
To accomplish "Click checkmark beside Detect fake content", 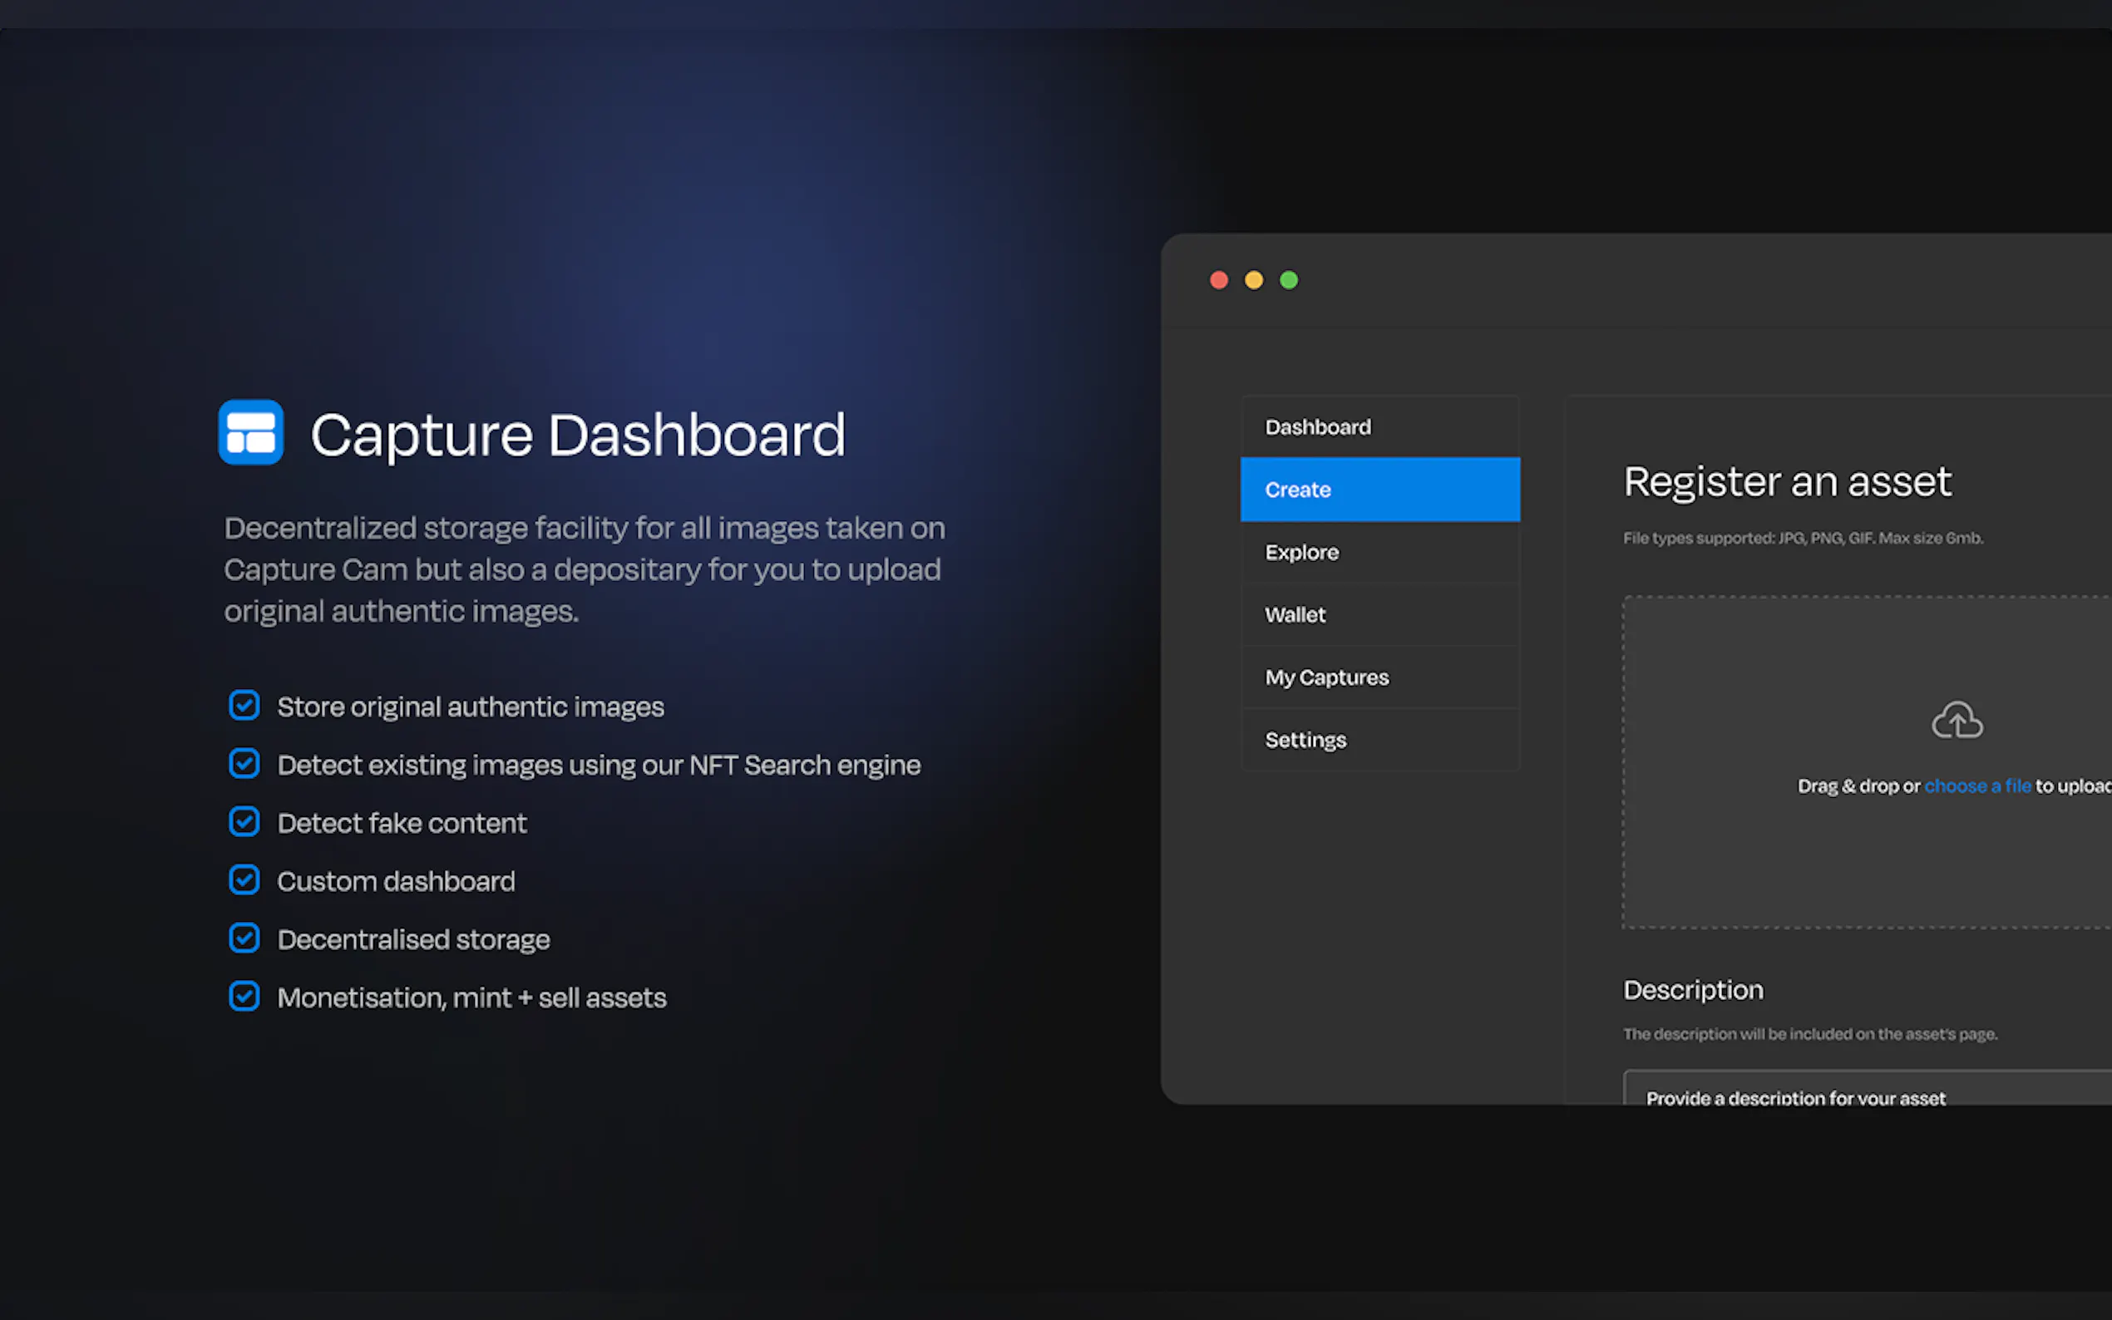I will coord(244,822).
